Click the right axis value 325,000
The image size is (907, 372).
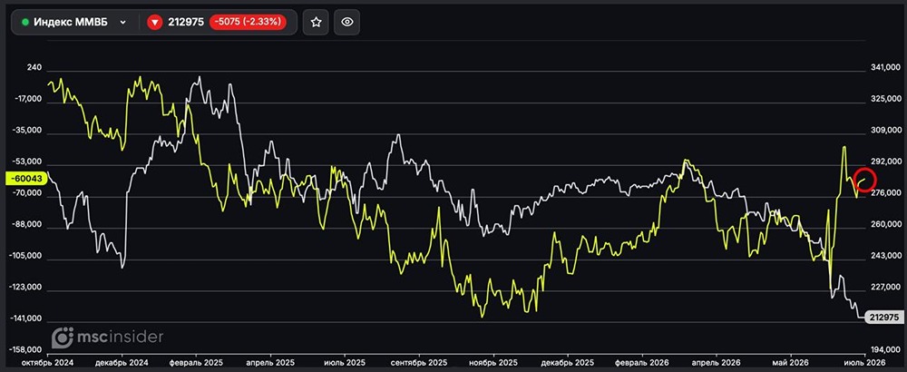885,100
